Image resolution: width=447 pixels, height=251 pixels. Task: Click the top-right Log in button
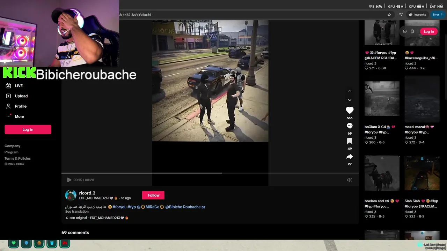click(x=428, y=31)
